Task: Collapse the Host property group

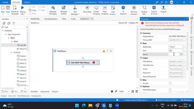Action: pos(141,43)
